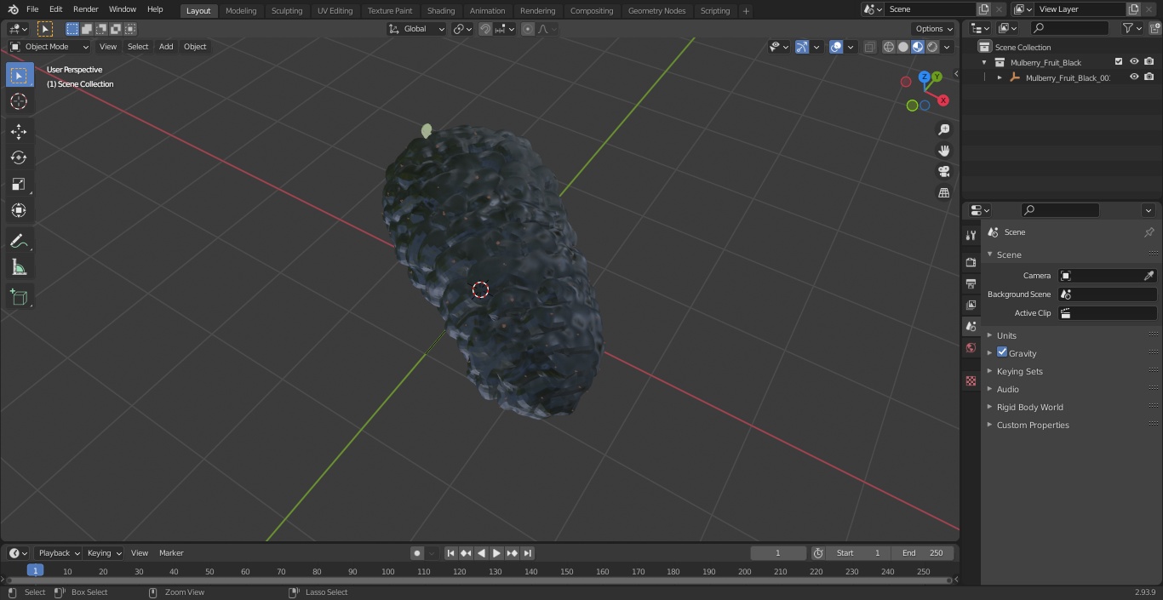
Task: Toggle proportional editing
Action: point(528,29)
